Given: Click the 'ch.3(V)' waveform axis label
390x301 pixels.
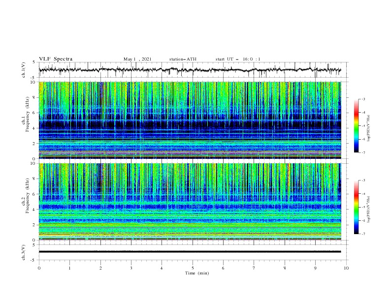Looking at the screenshot, I should pyautogui.click(x=24, y=252).
